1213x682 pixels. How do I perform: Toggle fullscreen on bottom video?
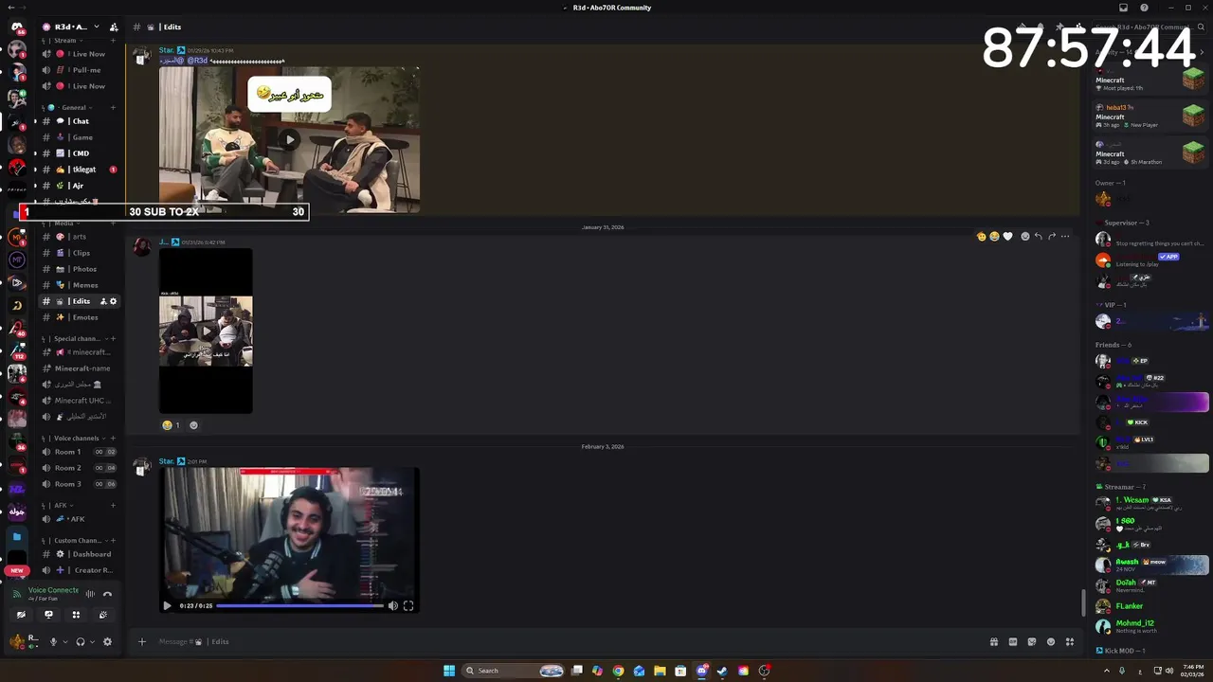click(x=408, y=605)
